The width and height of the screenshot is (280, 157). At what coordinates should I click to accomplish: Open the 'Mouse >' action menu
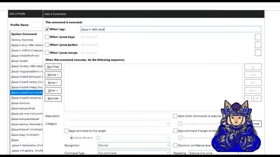[x=53, y=75]
